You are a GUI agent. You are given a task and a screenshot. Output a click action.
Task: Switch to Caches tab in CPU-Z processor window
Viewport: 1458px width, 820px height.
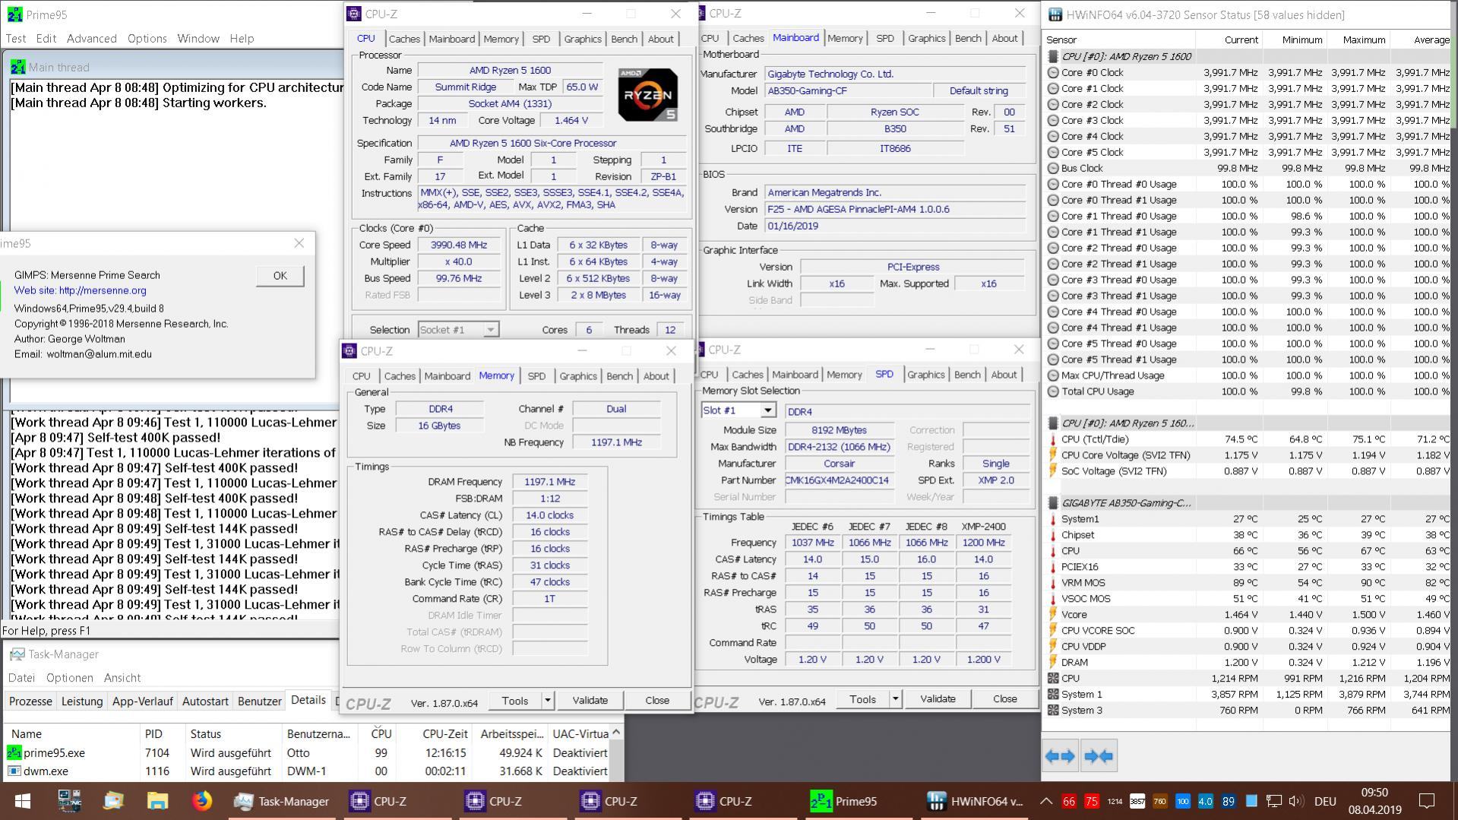tap(404, 39)
